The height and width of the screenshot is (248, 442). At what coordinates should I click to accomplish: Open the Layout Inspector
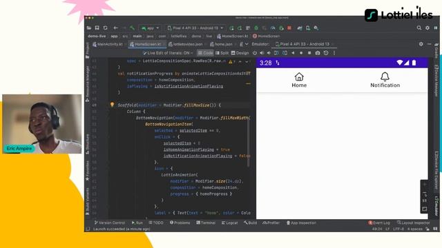coord(414,223)
